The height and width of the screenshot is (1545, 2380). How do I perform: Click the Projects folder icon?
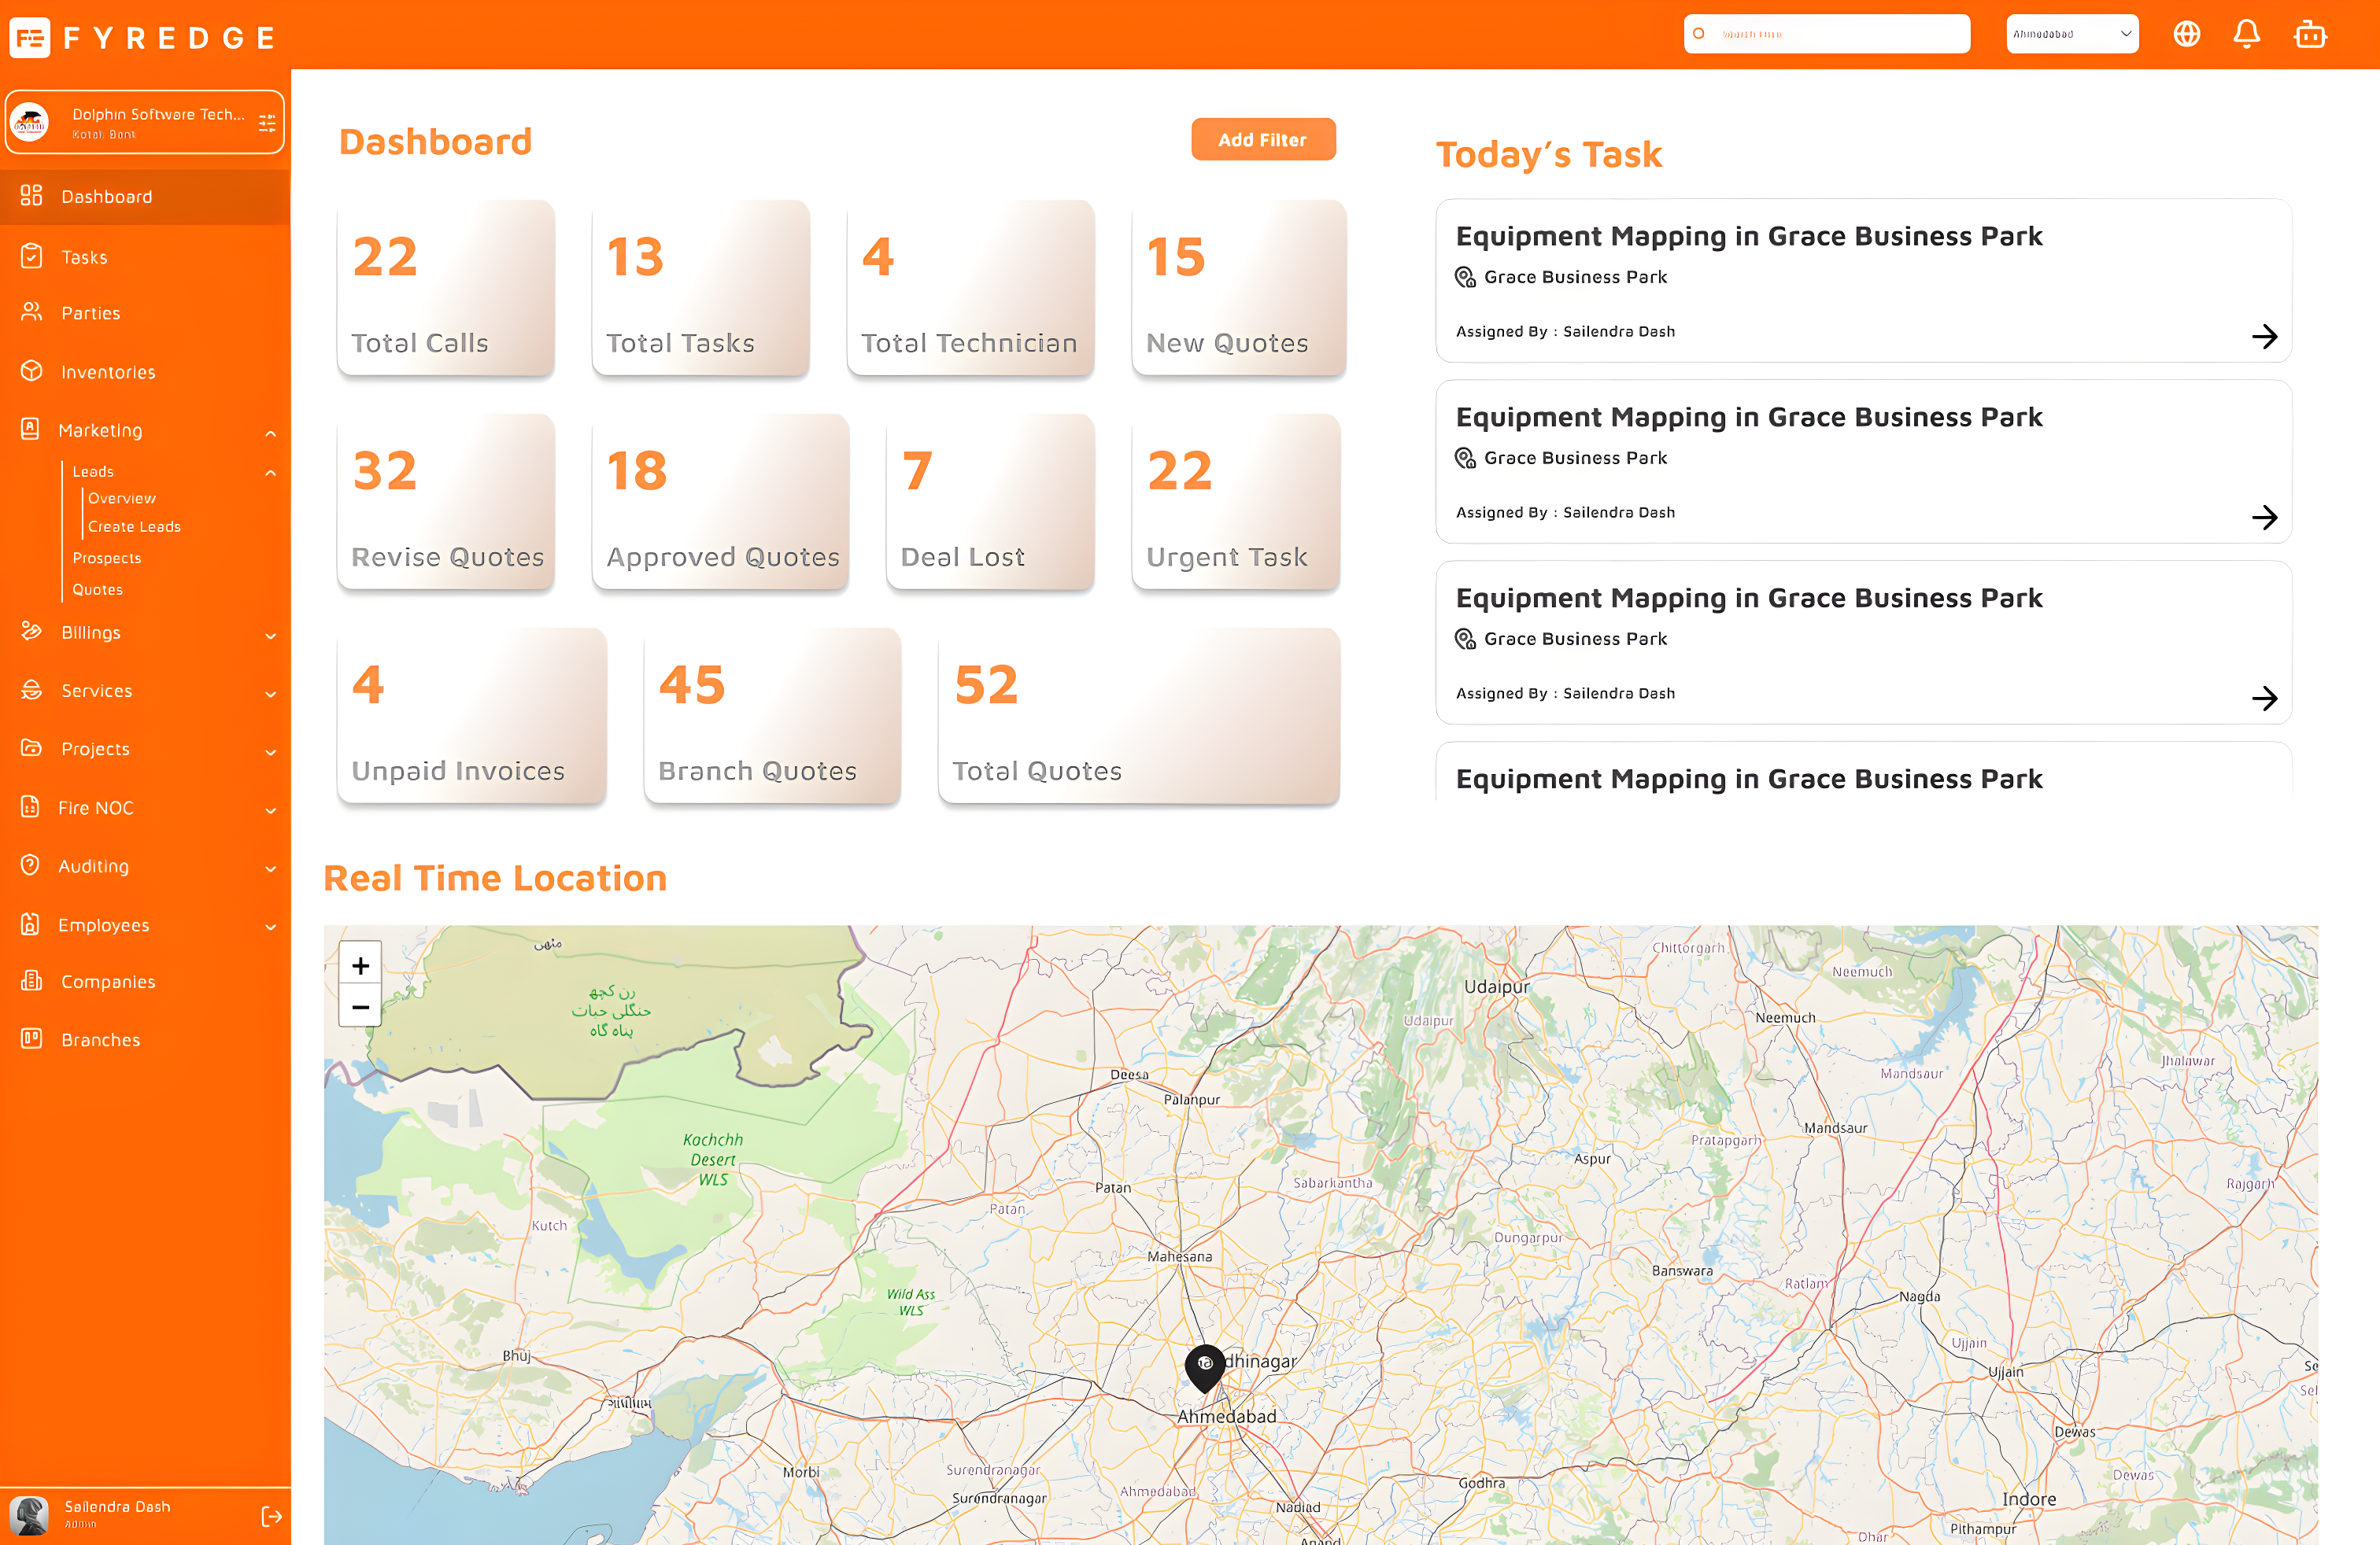pos(32,747)
